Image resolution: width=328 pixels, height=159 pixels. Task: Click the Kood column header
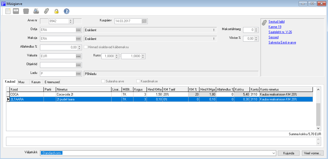point(27,89)
